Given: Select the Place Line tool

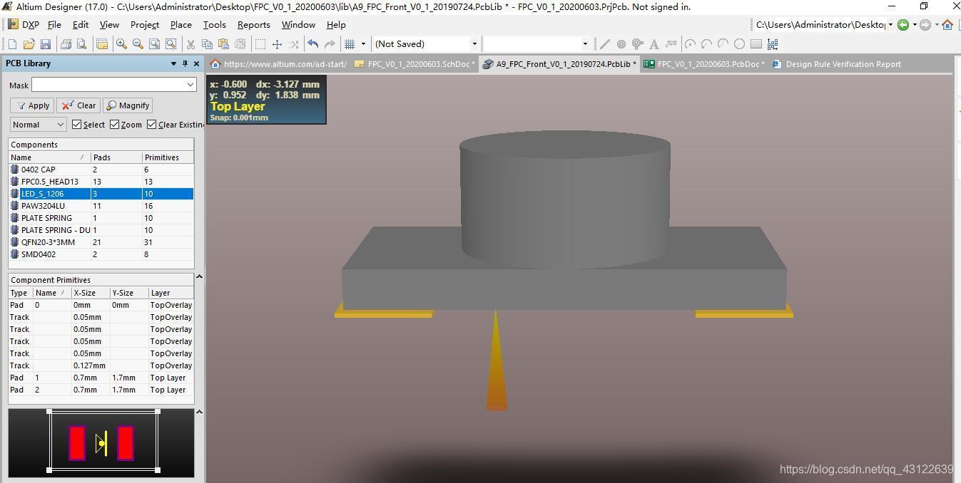Looking at the screenshot, I should (605, 44).
